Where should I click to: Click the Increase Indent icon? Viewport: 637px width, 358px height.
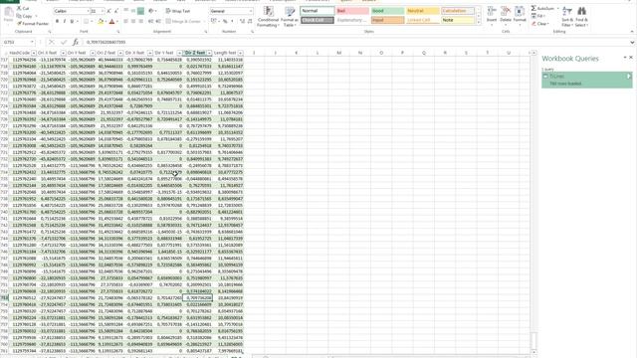157,22
